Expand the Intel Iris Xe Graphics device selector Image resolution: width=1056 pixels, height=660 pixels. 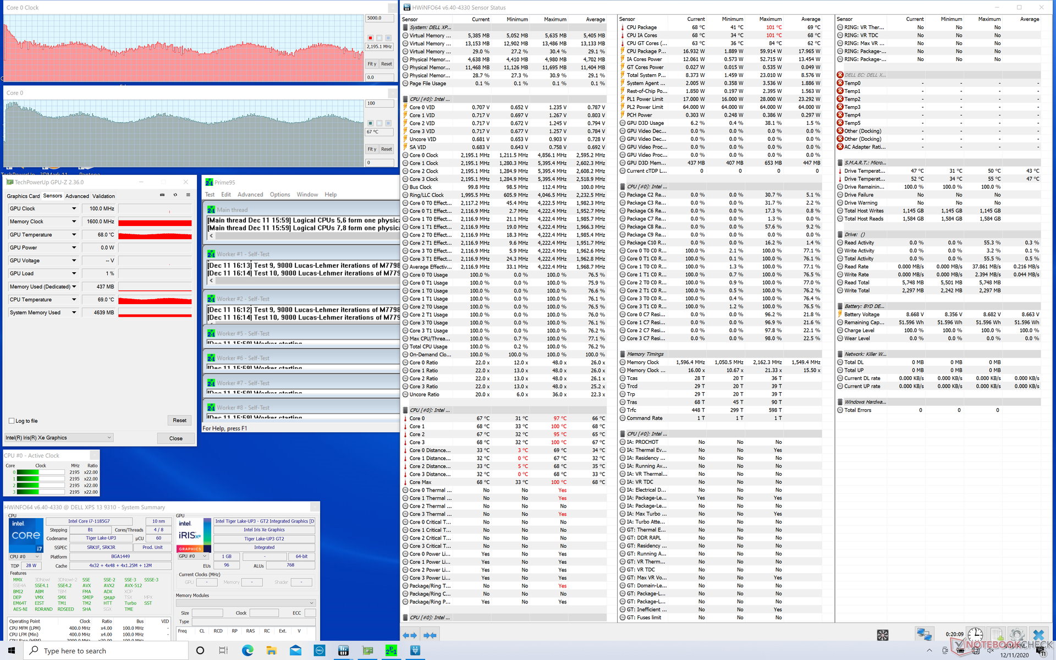click(x=109, y=438)
